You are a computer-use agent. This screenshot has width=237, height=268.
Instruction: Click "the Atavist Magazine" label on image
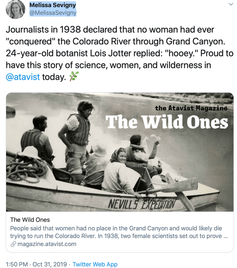(x=191, y=108)
